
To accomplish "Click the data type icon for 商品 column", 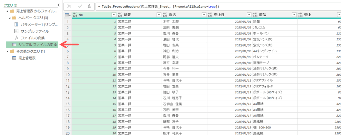I will coord(255,15).
